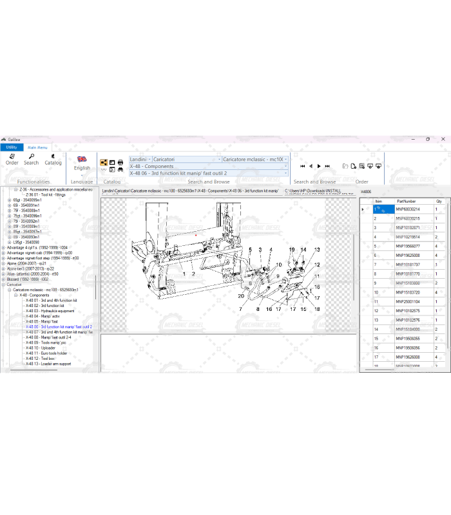451x515 pixels.
Task: Click the PartNumber column header
Action: coord(407,201)
